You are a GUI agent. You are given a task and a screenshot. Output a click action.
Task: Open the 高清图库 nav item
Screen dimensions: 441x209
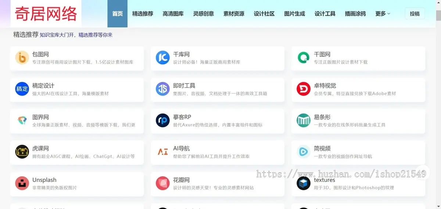(173, 14)
